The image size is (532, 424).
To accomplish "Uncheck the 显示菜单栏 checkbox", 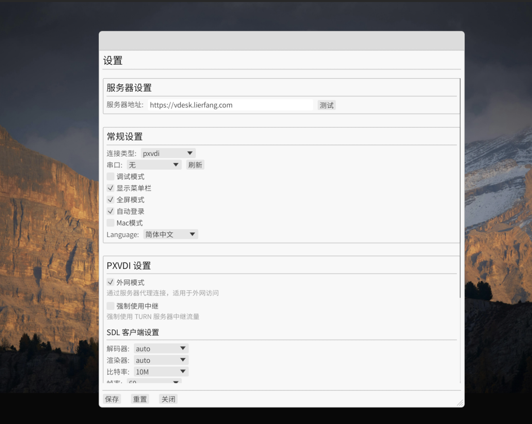I will pyautogui.click(x=110, y=188).
